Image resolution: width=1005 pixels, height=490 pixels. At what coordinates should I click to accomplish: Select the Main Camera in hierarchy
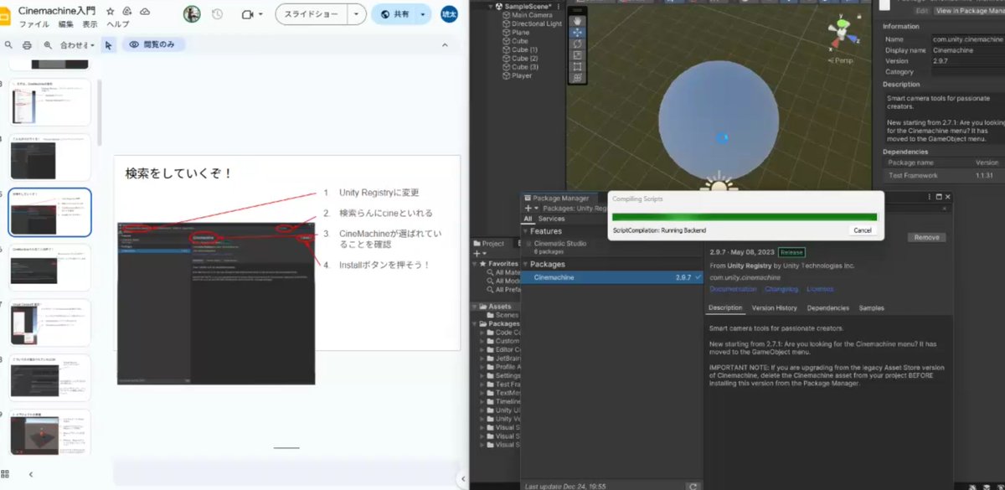pyautogui.click(x=533, y=15)
